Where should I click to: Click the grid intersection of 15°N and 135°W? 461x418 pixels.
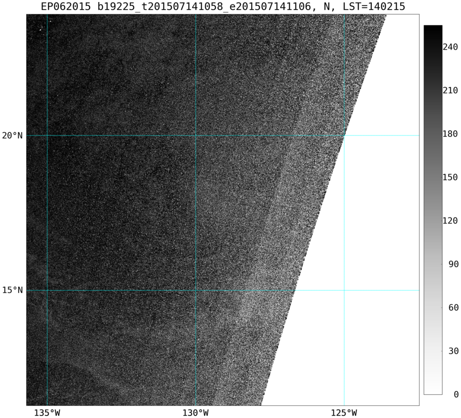click(47, 290)
